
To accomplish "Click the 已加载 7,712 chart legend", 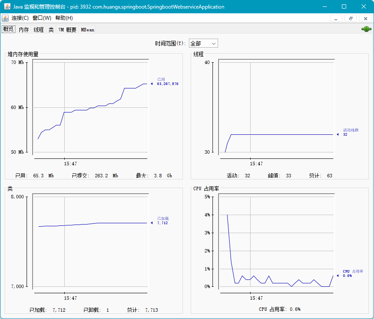I will point(163,221).
